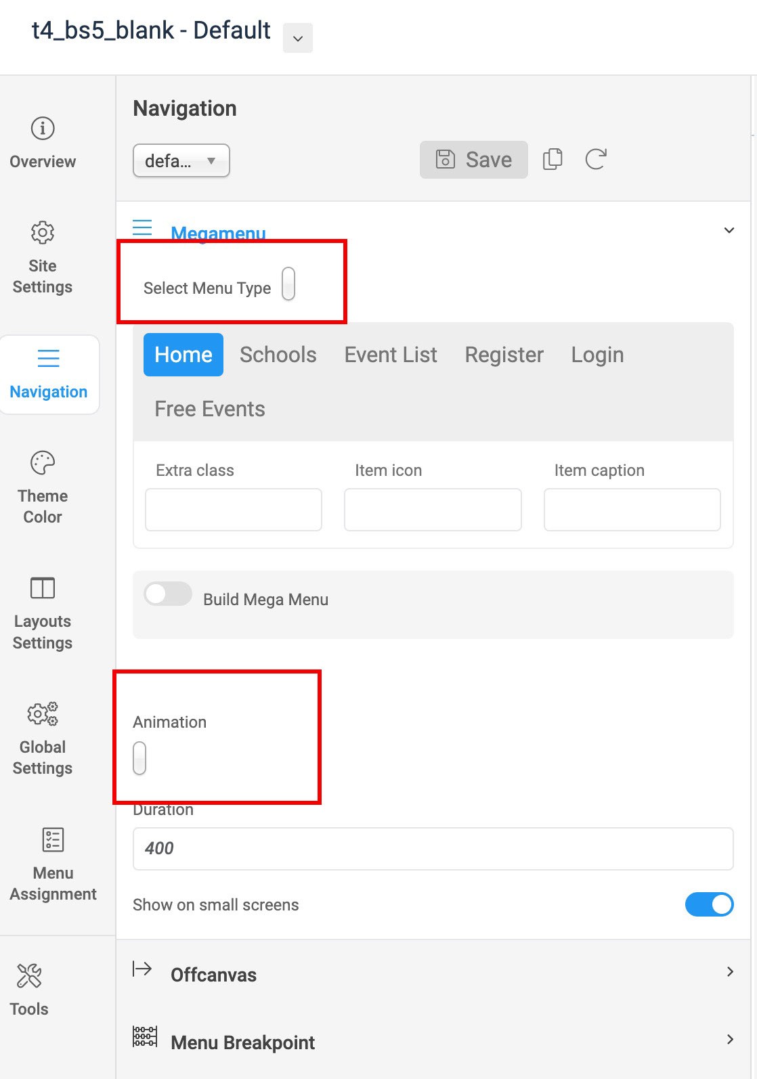
Task: Open the Overview info icon
Action: 43,128
